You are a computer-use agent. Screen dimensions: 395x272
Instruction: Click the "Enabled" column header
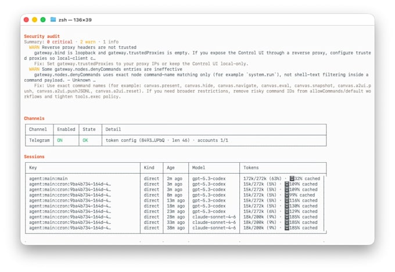[66, 130]
